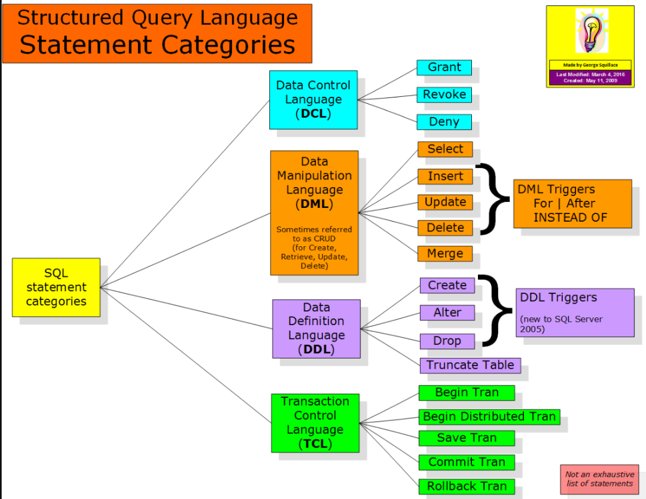Click the 'Last Modified: March 4, 2016' text

click(590, 75)
